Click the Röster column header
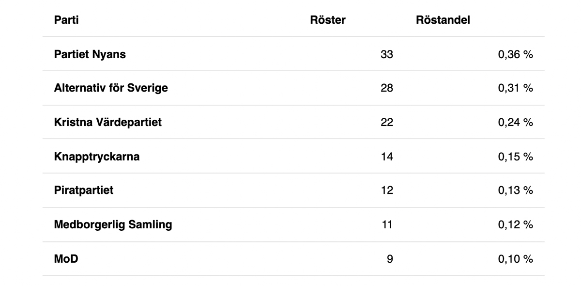 pyautogui.click(x=328, y=20)
